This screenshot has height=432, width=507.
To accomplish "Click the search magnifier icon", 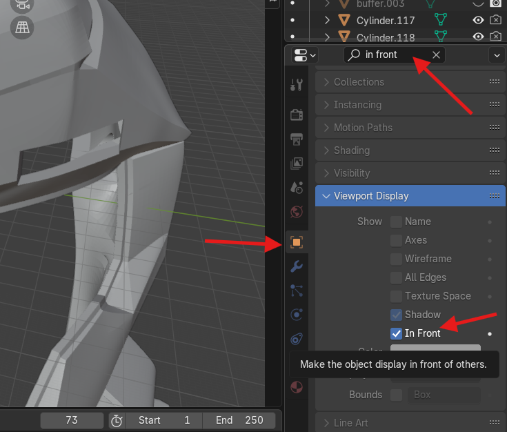I will (x=355, y=55).
